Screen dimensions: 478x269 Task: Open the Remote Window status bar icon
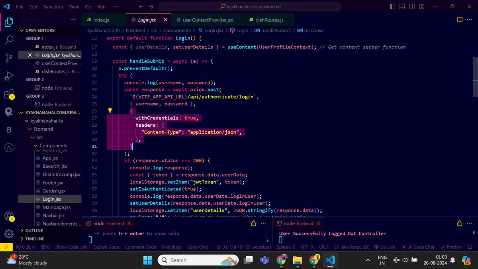6,247
